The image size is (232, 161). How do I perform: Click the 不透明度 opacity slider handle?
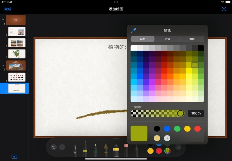(181, 113)
